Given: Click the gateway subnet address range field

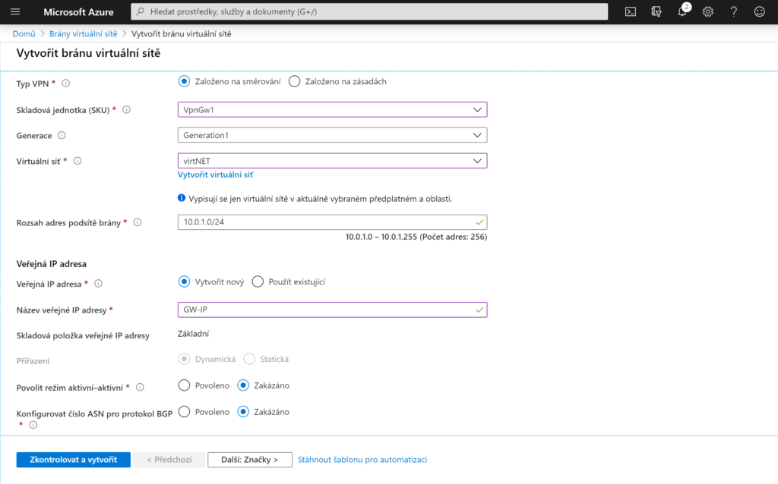Looking at the screenshot, I should click(327, 222).
